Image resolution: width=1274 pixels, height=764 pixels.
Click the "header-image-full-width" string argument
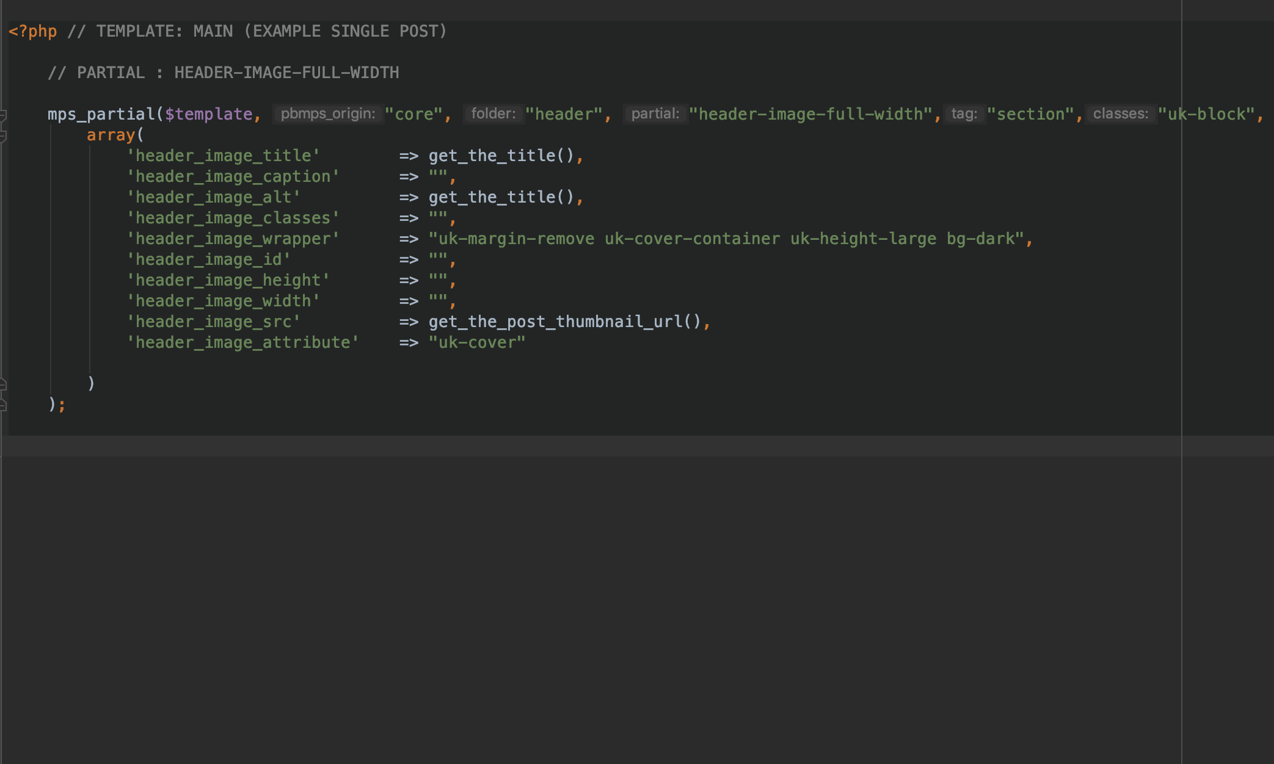[x=810, y=114]
